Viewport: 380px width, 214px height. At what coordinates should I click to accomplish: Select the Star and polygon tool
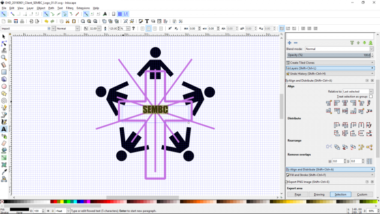point(3,94)
